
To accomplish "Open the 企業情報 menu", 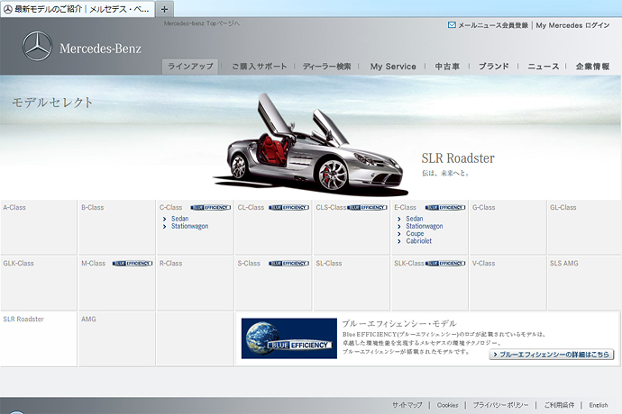I will coord(592,67).
